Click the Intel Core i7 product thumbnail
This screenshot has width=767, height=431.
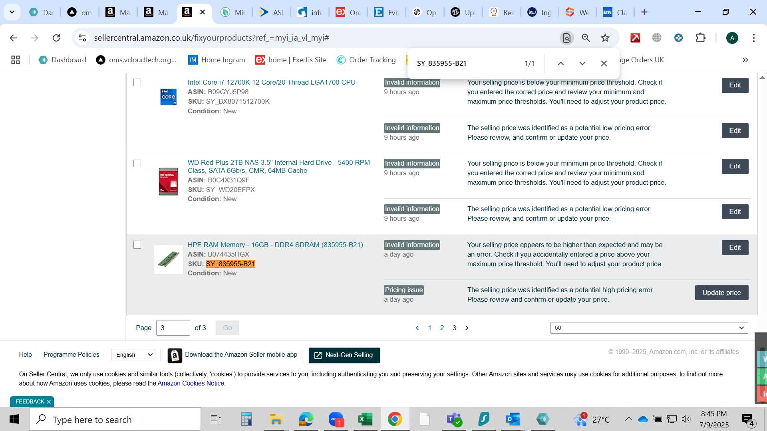(169, 97)
